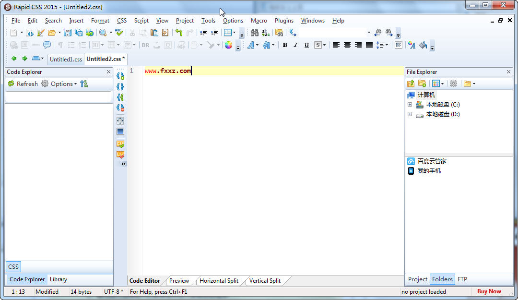This screenshot has height=300, width=518.
Task: Click the Find in Files folder-binoculars icon
Action: [x=279, y=33]
